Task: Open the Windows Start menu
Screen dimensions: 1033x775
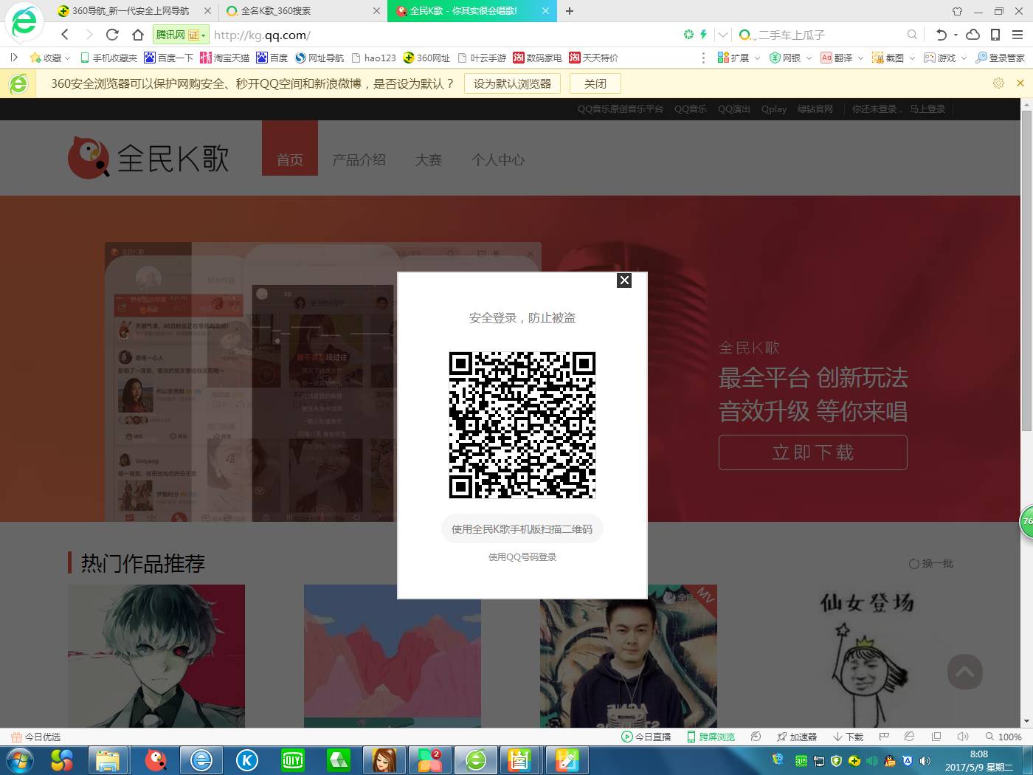Action: point(20,760)
